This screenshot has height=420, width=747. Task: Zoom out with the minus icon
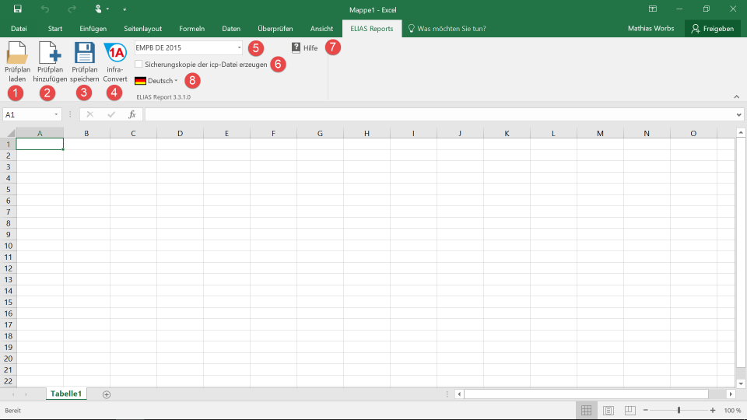646,410
